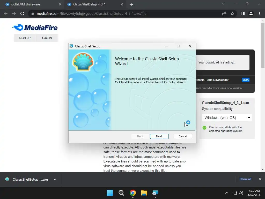Open a new browser tab
The width and height of the screenshot is (265, 199).
pyautogui.click(x=132, y=5)
